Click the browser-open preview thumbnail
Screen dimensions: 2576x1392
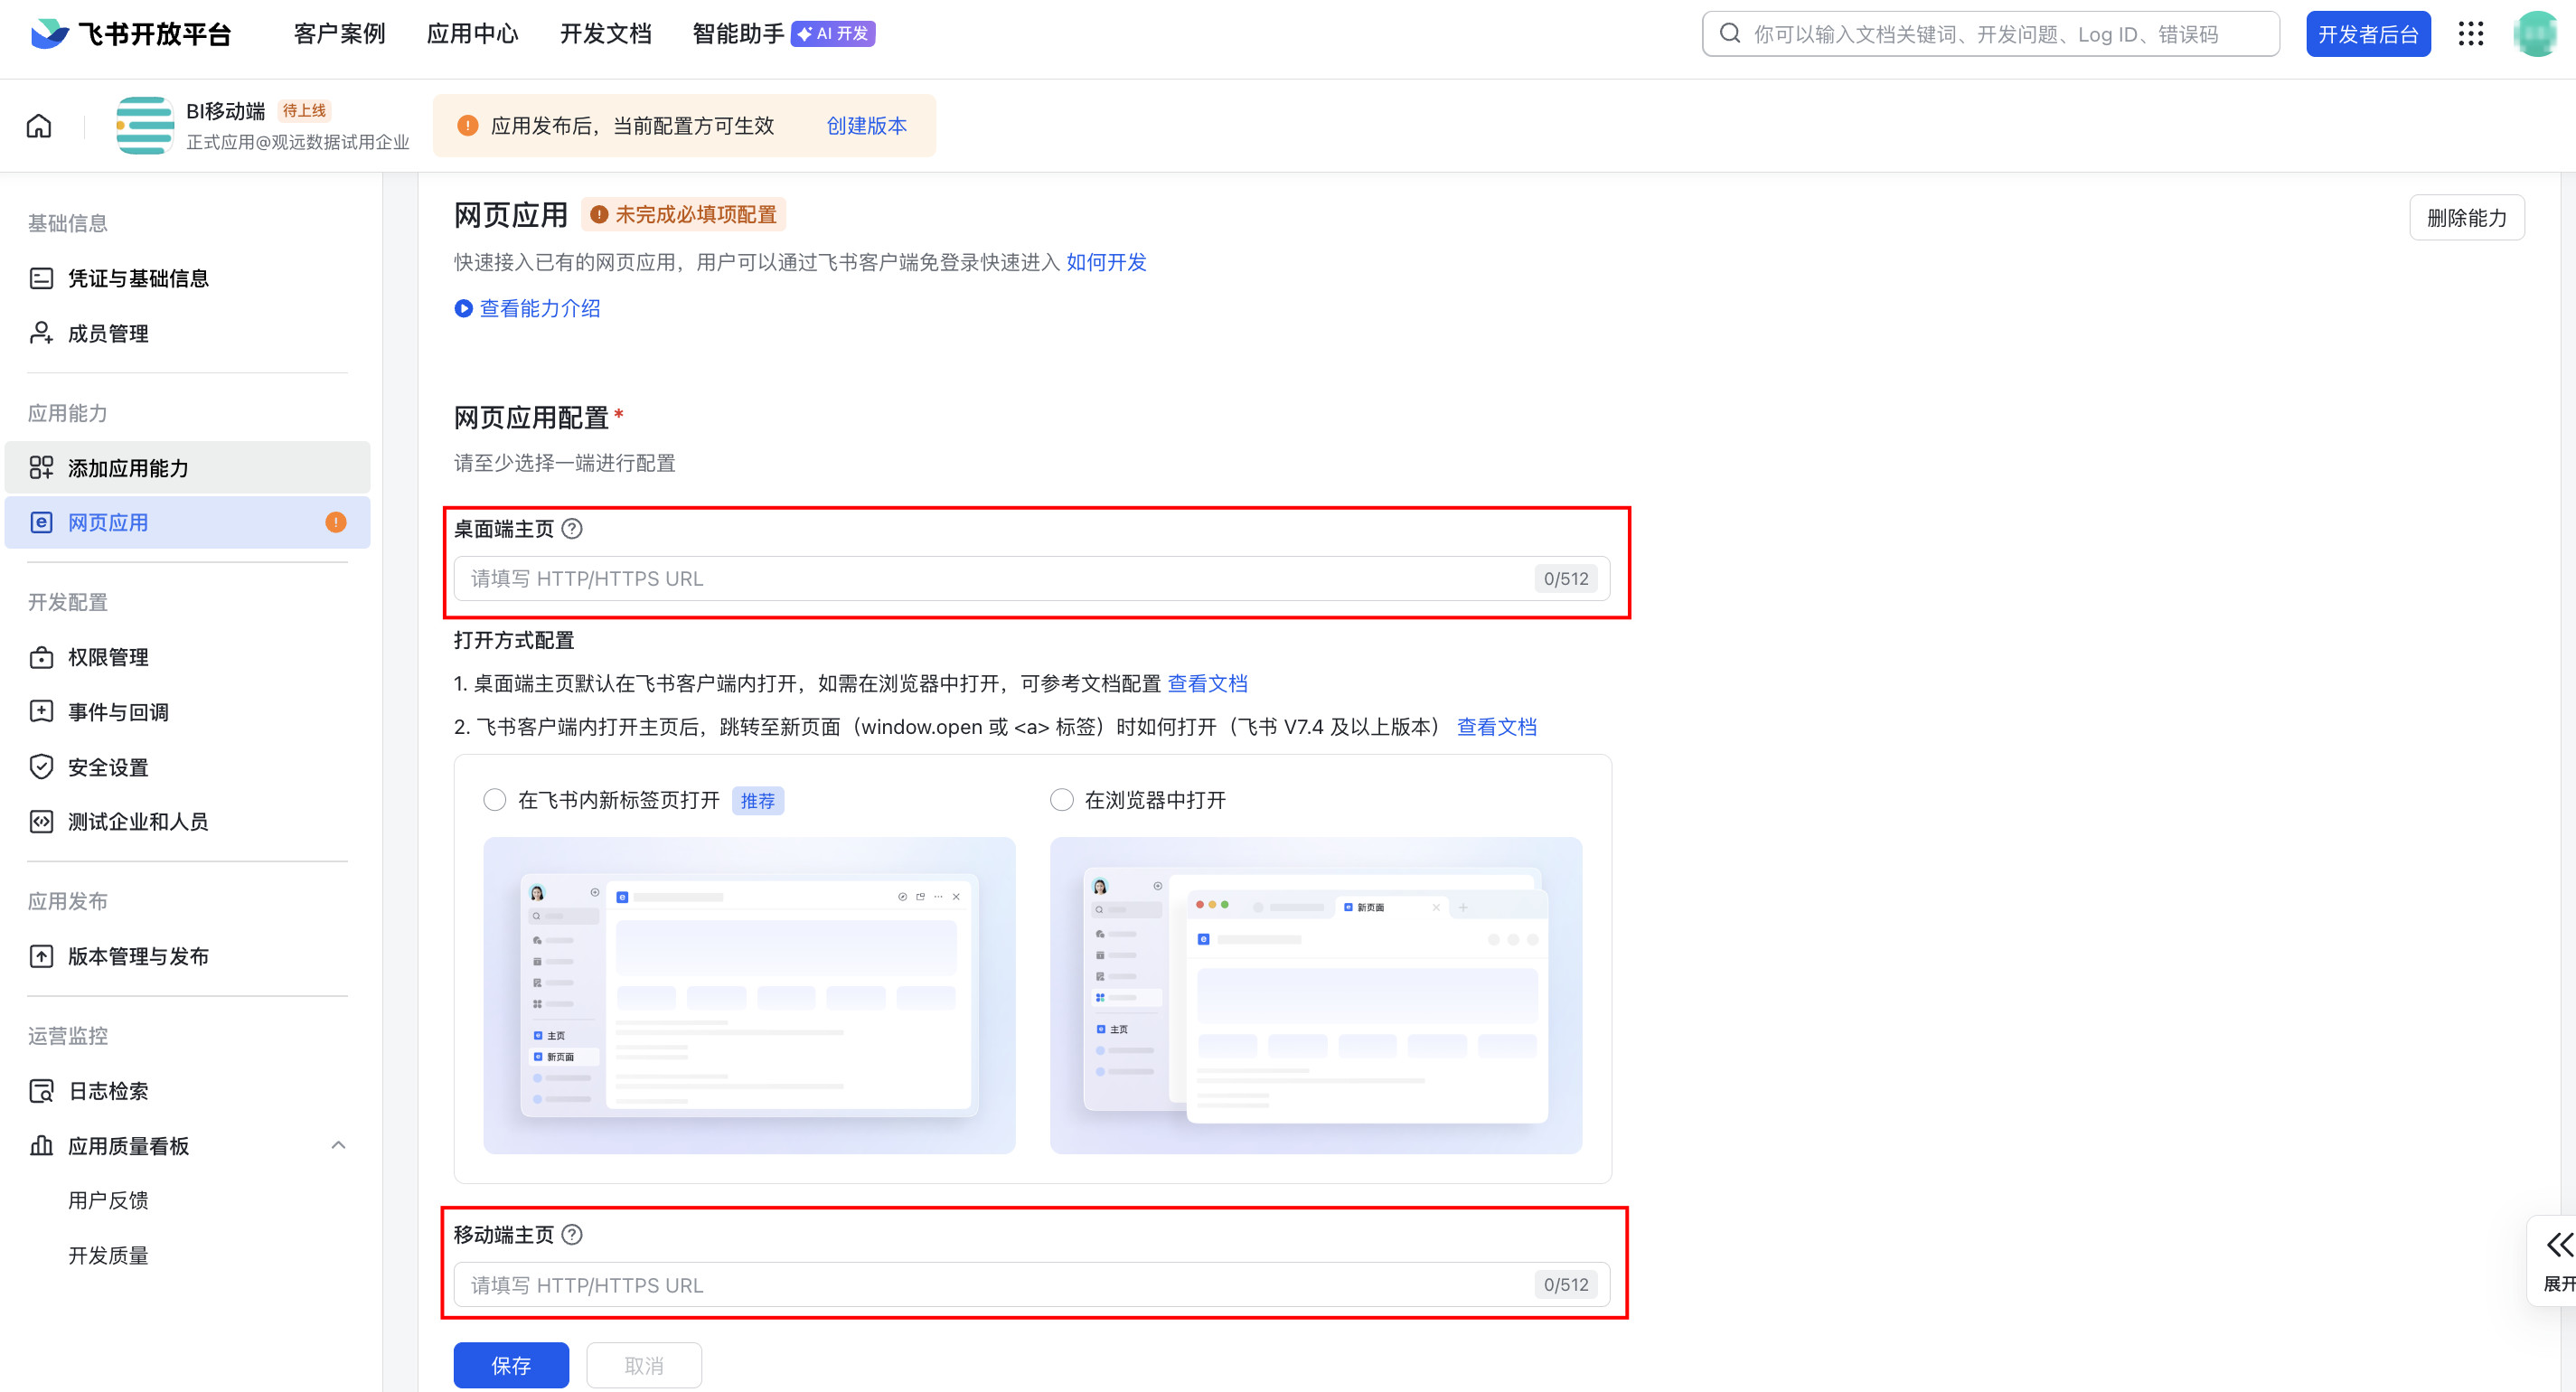pos(1316,995)
